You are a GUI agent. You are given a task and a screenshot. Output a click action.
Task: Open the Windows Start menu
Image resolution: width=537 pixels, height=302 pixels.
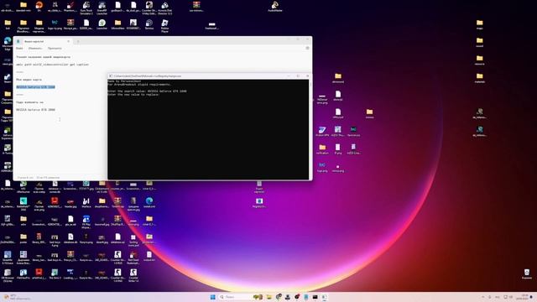[x=212, y=297]
